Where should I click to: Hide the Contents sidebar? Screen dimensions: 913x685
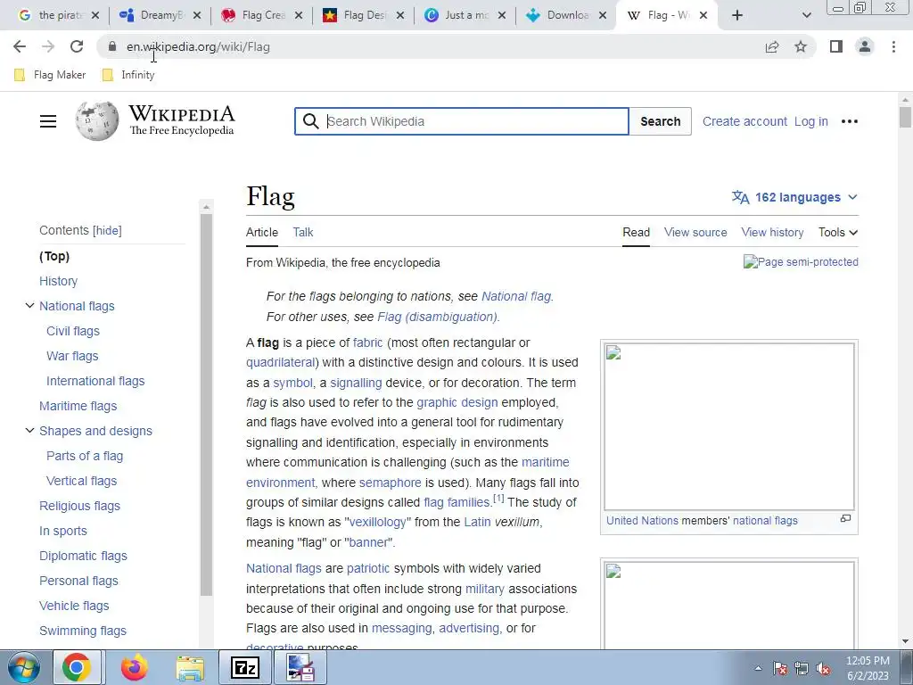[x=108, y=231]
